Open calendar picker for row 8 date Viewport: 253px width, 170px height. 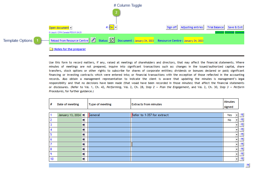[83, 149]
